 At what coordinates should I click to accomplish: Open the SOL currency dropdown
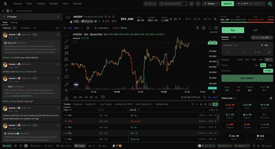click(266, 45)
